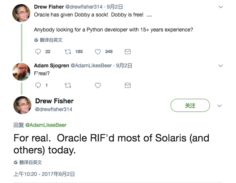236x183 pixels.
Task: View Adam Sjogren's profile picture
Action: click(x=21, y=71)
